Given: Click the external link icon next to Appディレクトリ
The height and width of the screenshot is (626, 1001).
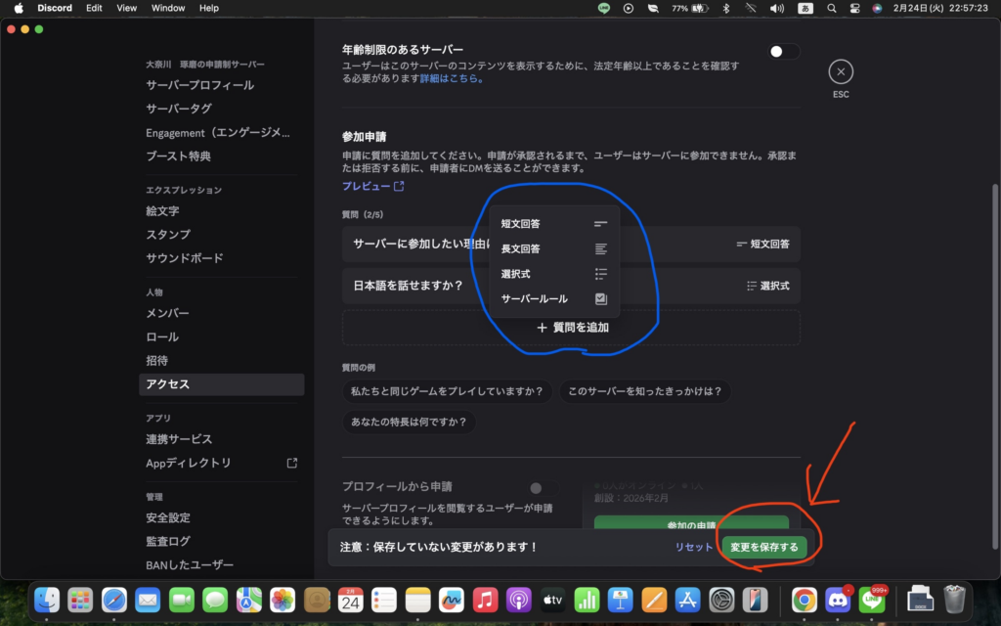Looking at the screenshot, I should coord(291,463).
